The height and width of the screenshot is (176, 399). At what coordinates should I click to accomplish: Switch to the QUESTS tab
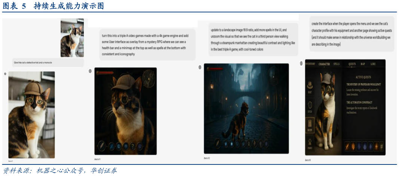point(352,64)
